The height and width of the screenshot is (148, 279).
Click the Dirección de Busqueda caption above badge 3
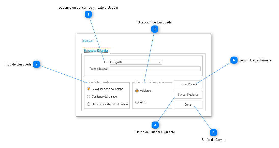click(154, 22)
